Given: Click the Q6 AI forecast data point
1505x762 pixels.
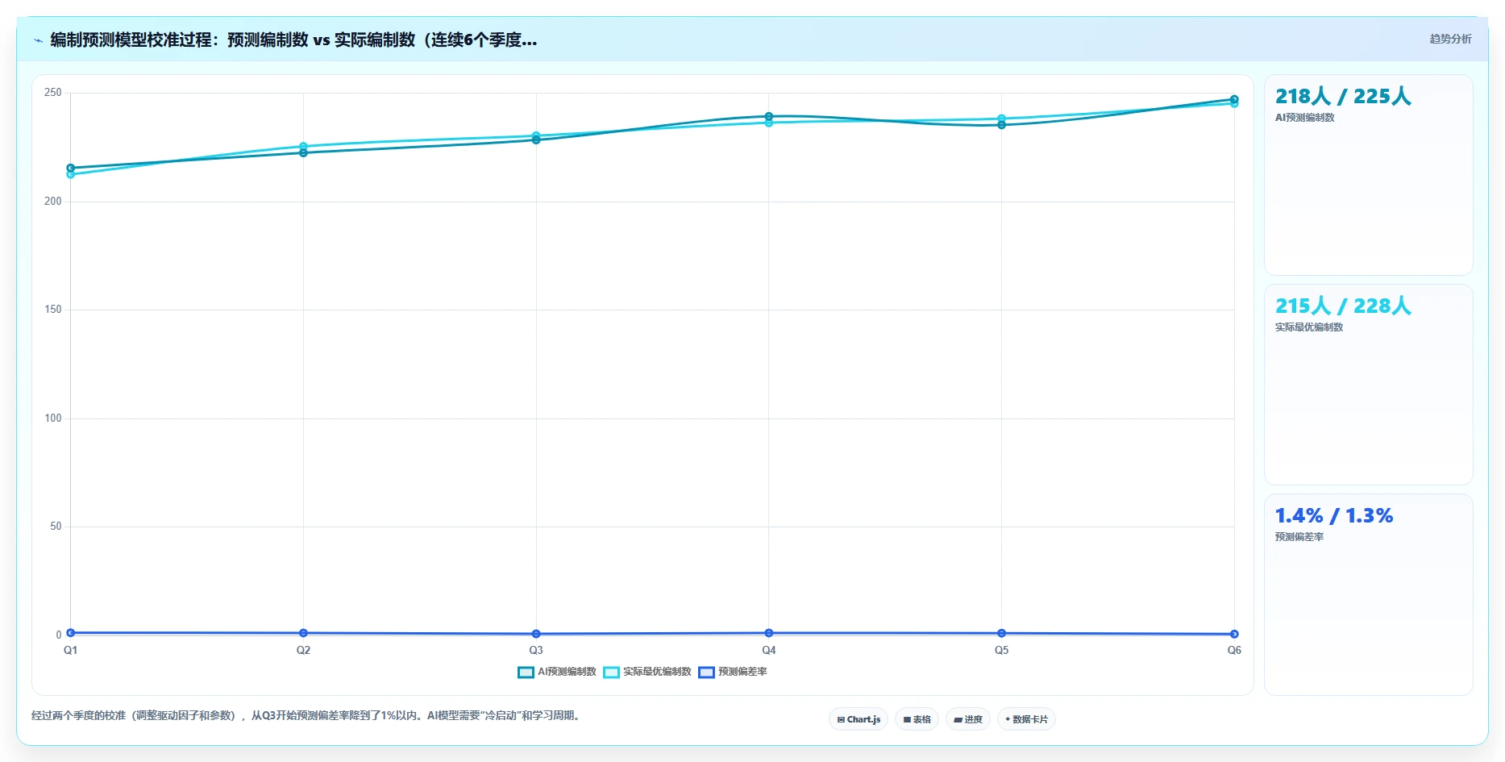Looking at the screenshot, I should click(x=1234, y=100).
